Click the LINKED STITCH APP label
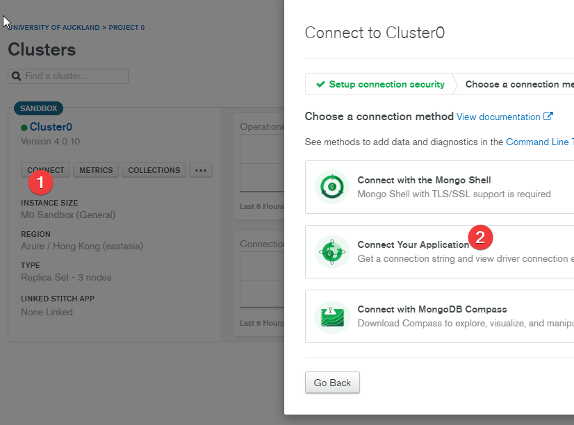This screenshot has height=425, width=574. [58, 299]
